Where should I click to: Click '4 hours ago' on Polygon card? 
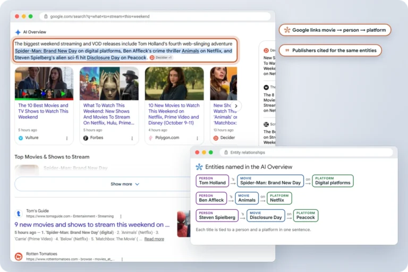[158, 130]
